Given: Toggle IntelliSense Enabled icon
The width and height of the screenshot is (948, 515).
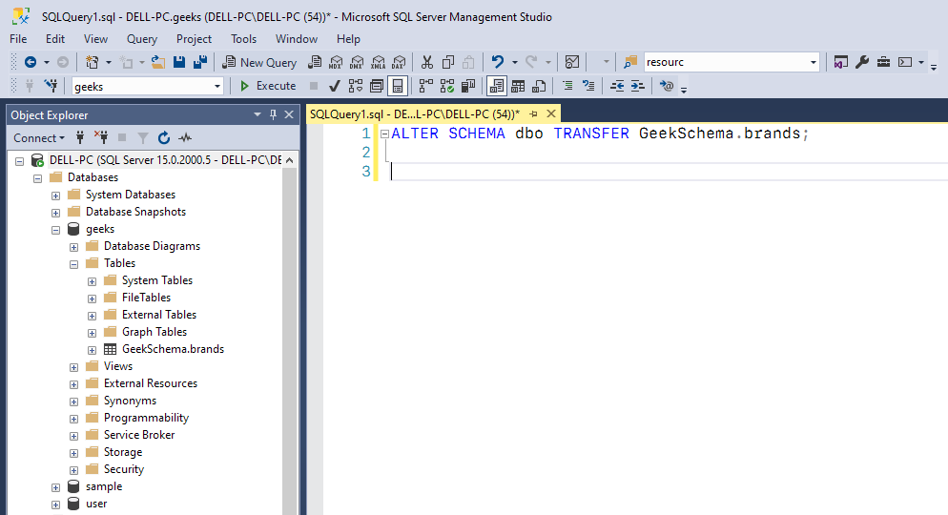Looking at the screenshot, I should click(397, 86).
